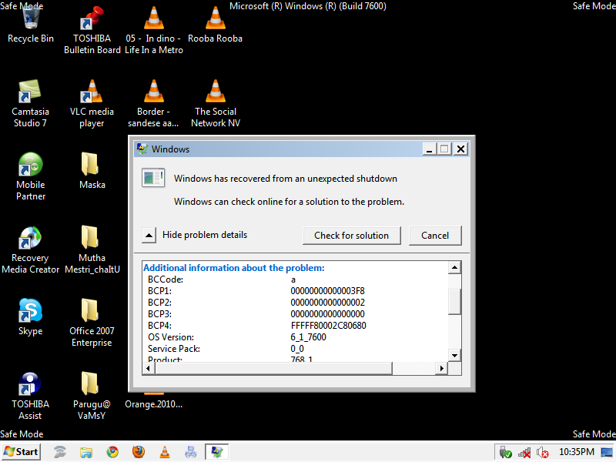616x462 pixels.
Task: Click the BCCode value 'a'
Action: (x=293, y=280)
